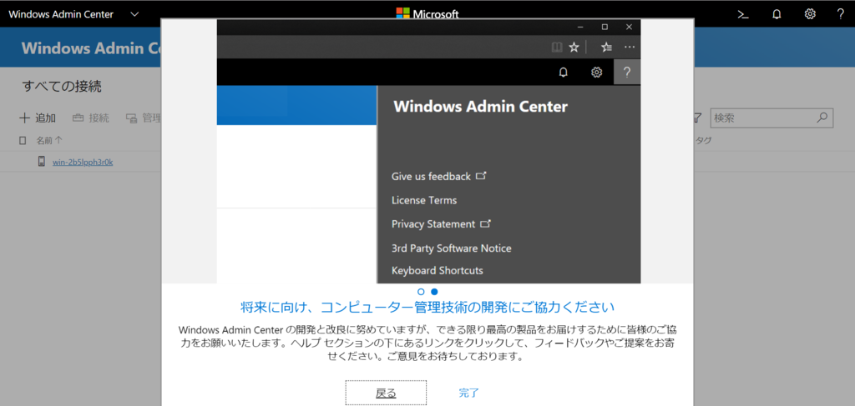Click the 管理 toolbar button

(x=143, y=118)
